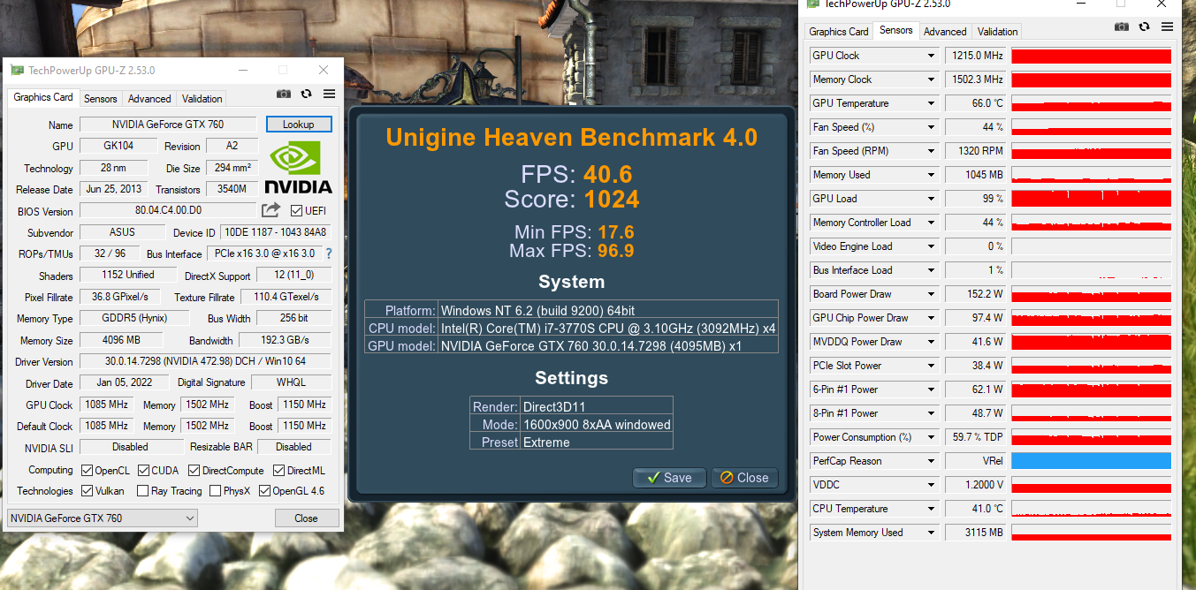Screen dimensions: 1196x590
Task: Toggle the DirectML checkbox
Action: point(279,471)
